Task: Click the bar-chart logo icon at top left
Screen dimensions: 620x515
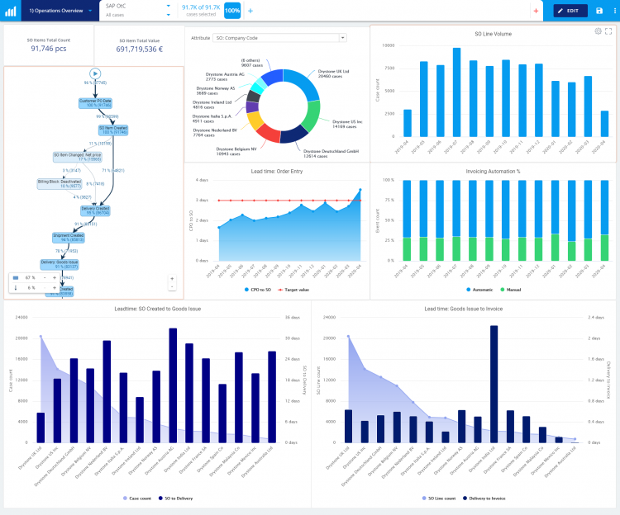Action: click(x=10, y=11)
